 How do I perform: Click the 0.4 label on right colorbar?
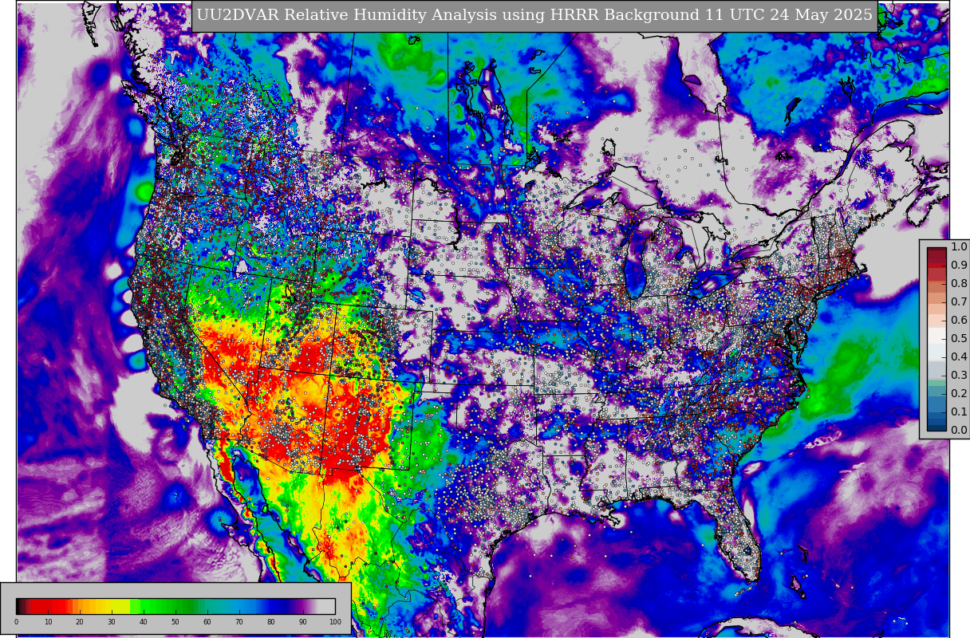click(x=959, y=356)
